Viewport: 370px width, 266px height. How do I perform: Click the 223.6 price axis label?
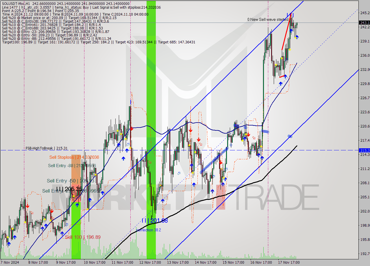[x=365, y=112]
